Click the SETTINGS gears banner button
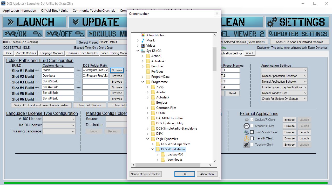This screenshot has width=332, height=185. point(297,22)
